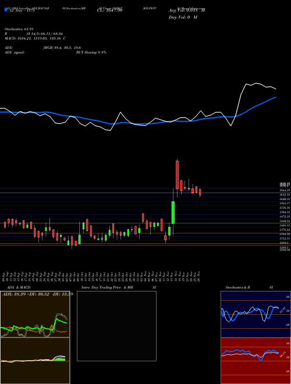The image size is (291, 384).
Task: Click the large green breakout candlestick
Action: (x=173, y=212)
